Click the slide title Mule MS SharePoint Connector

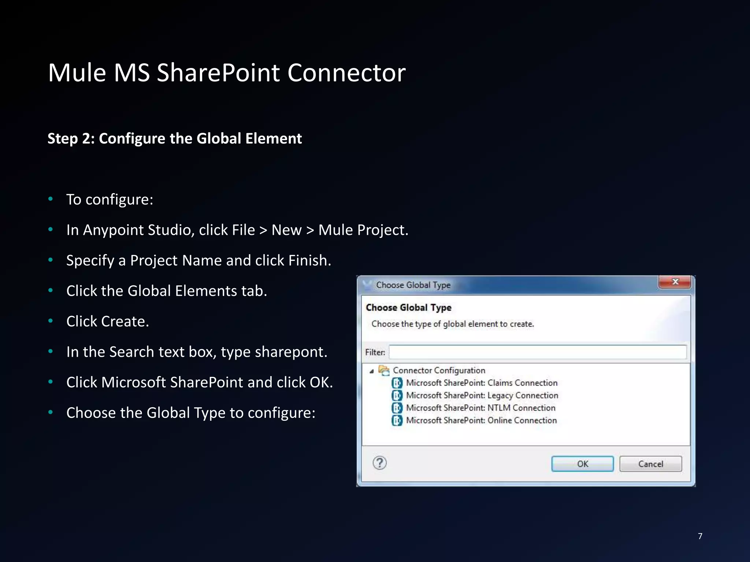[227, 72]
